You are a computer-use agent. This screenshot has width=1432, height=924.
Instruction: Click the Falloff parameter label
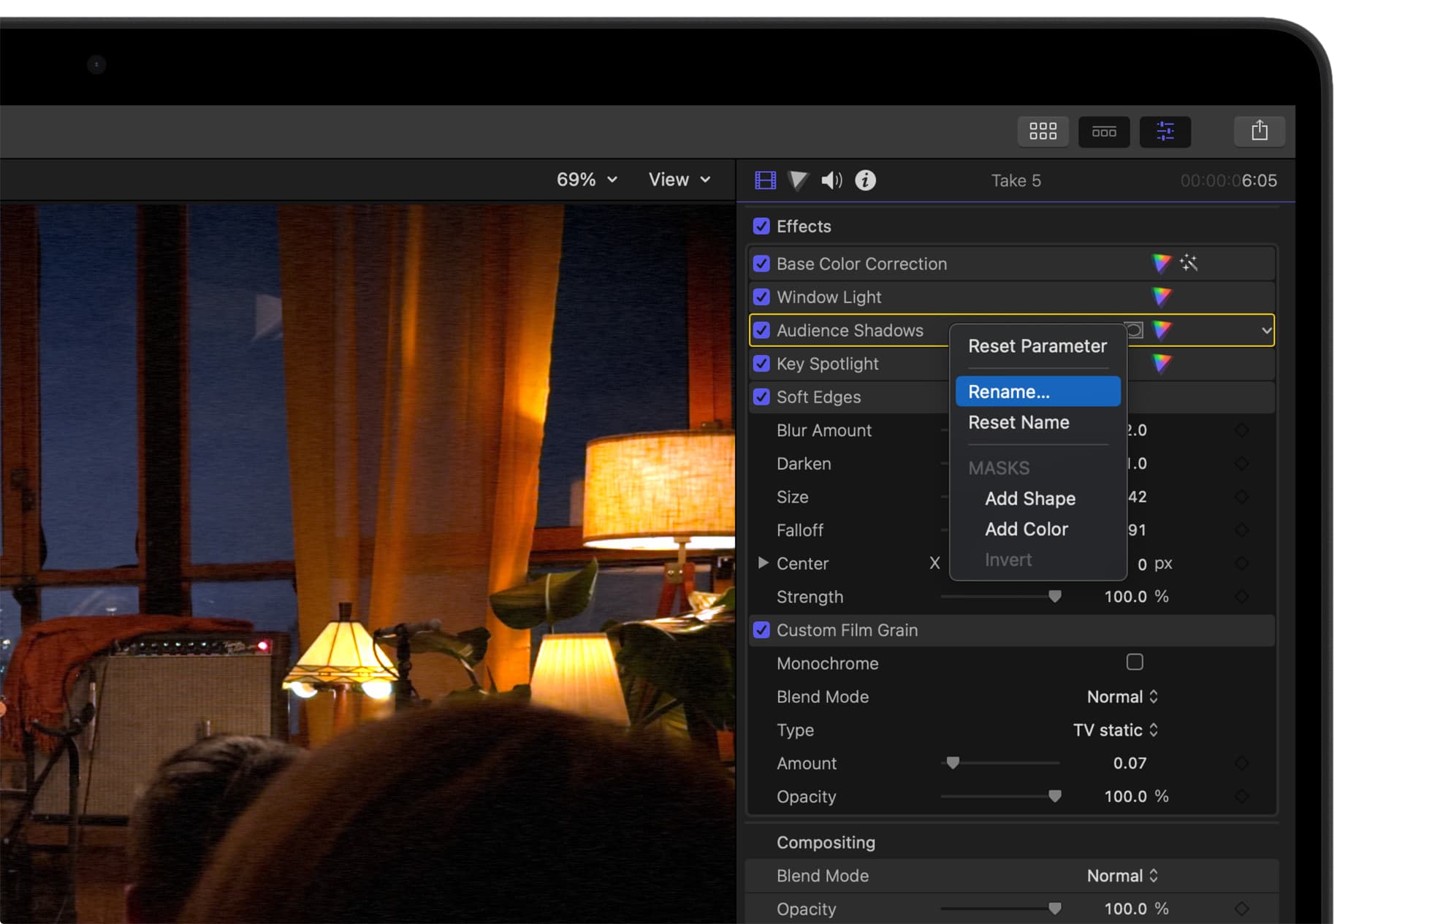[799, 530]
